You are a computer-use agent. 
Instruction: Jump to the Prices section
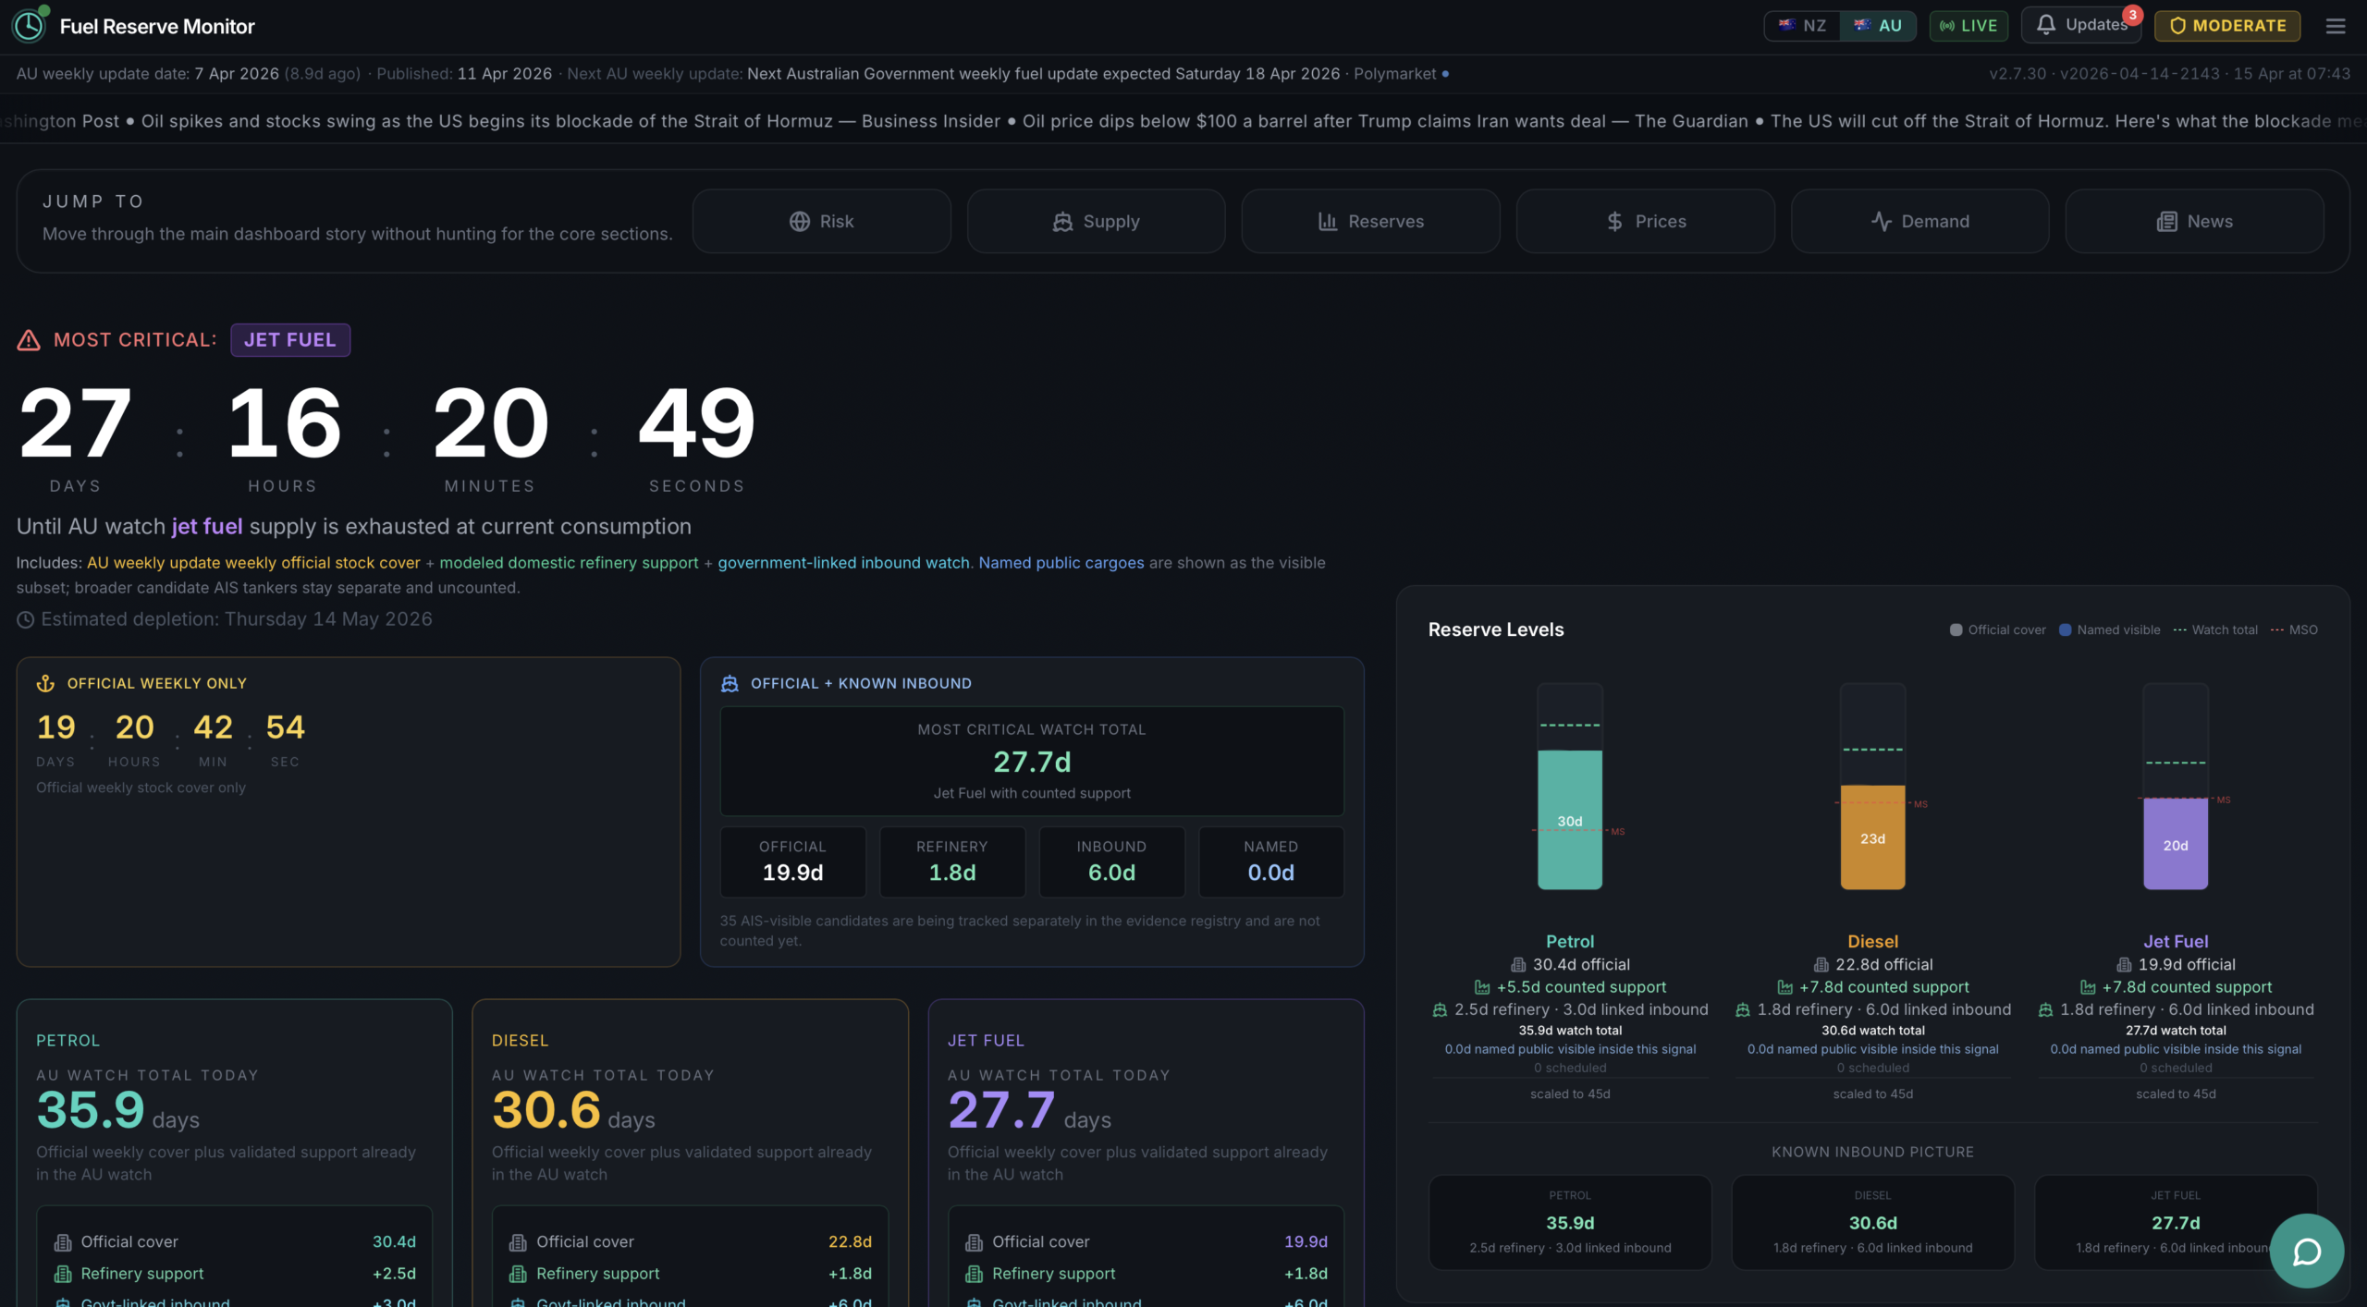pos(1645,221)
